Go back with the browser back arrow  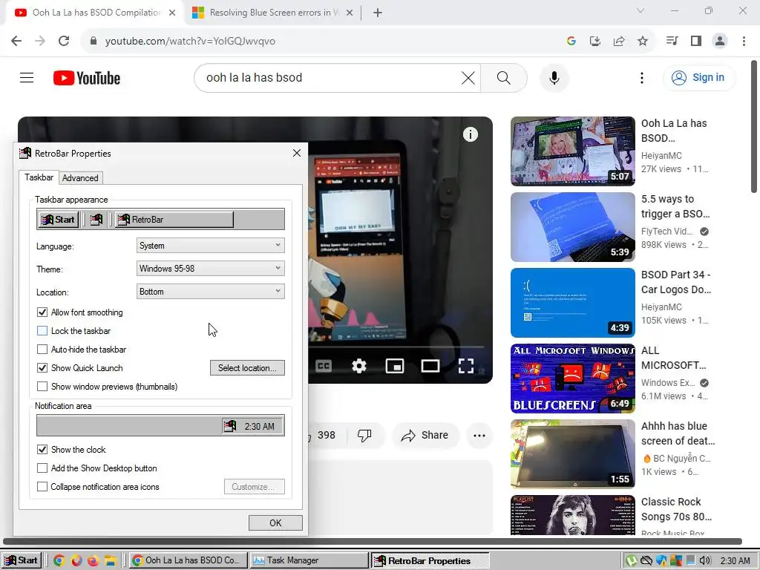click(16, 41)
